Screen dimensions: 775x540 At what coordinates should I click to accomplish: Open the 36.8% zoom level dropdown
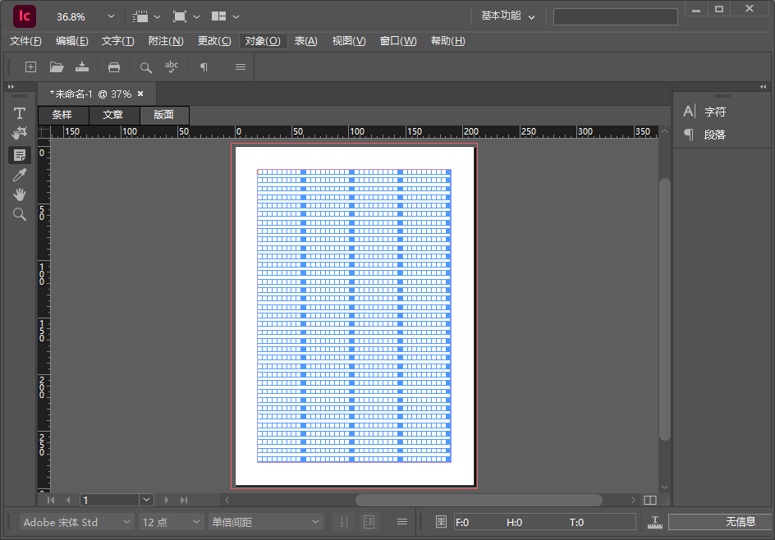tap(112, 16)
